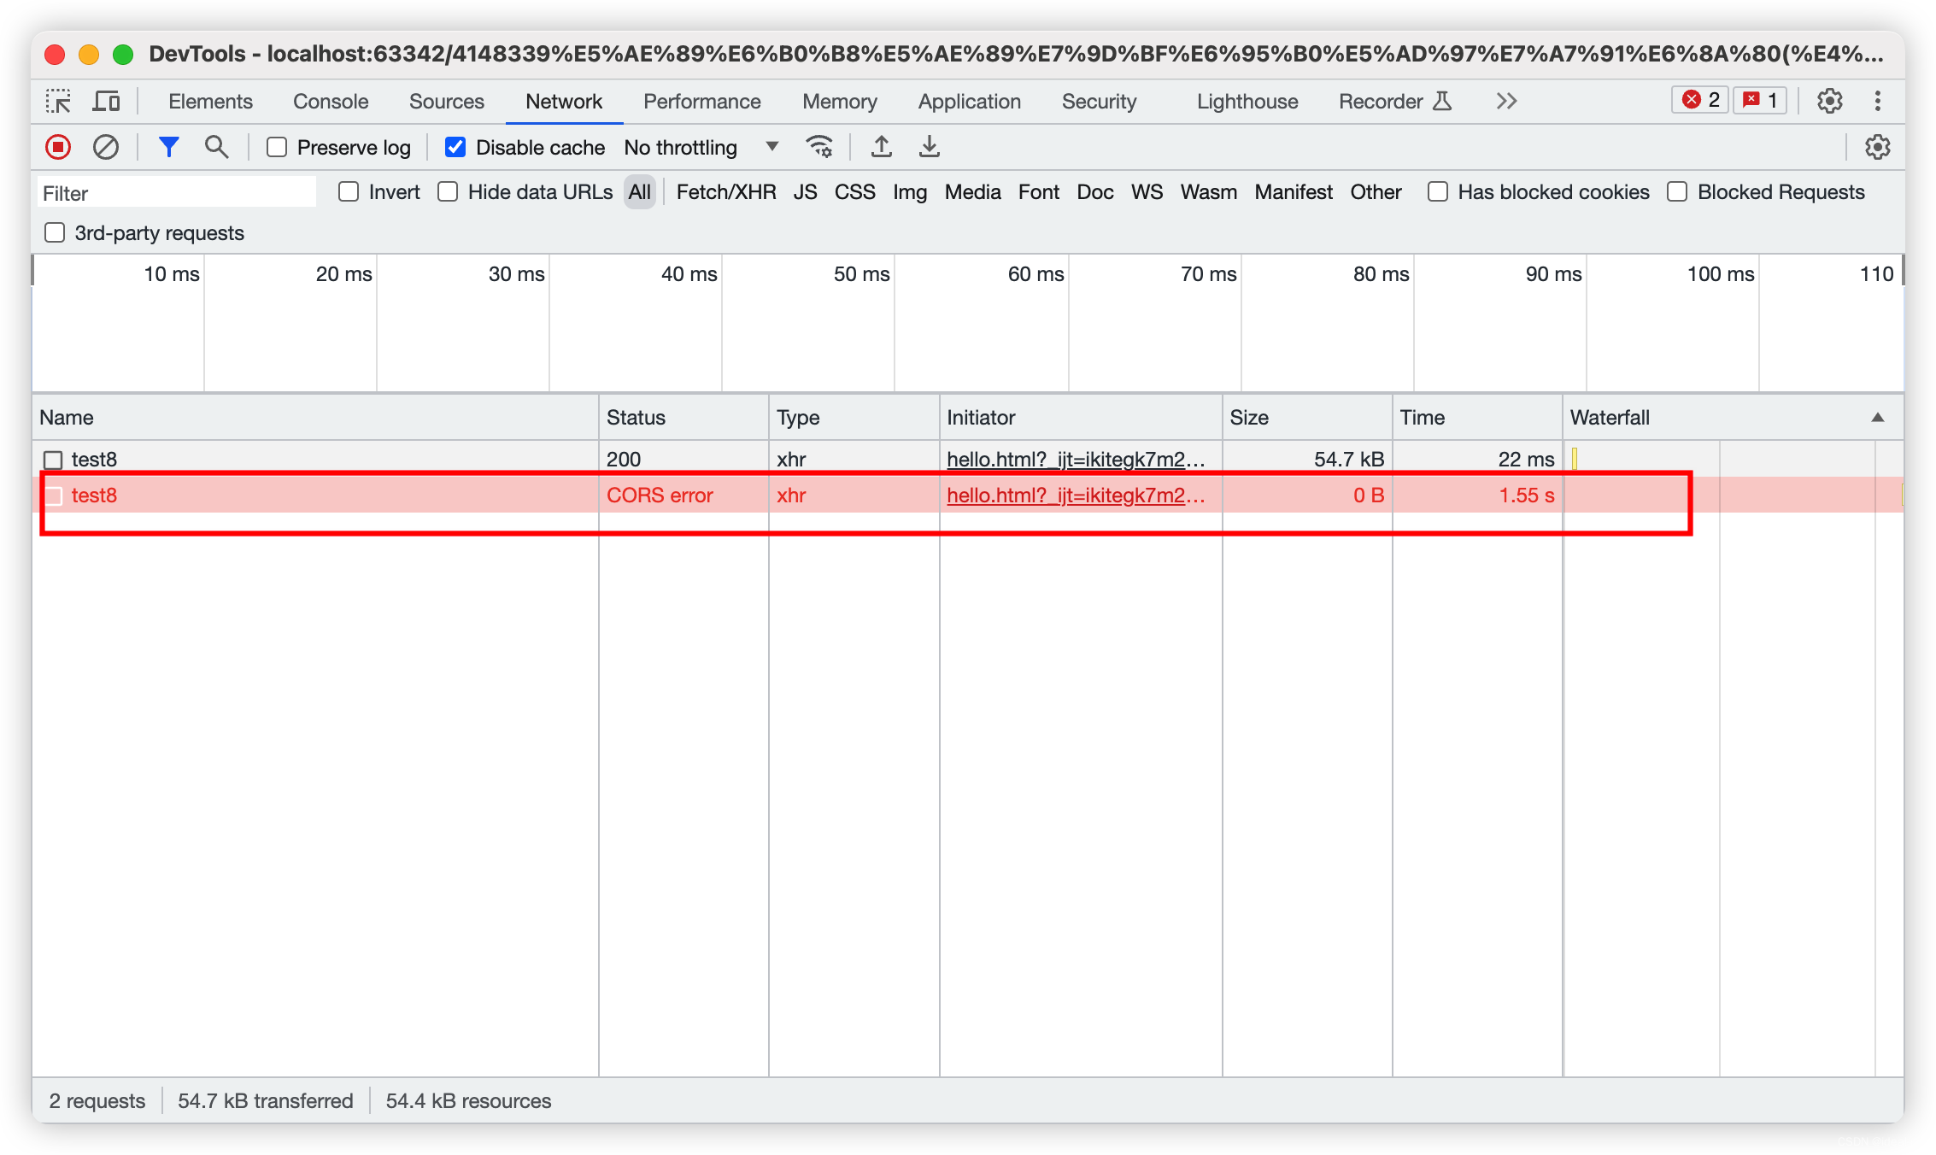Sort by the Initiator column header
Image resolution: width=1936 pixels, height=1155 pixels.
pos(1081,417)
